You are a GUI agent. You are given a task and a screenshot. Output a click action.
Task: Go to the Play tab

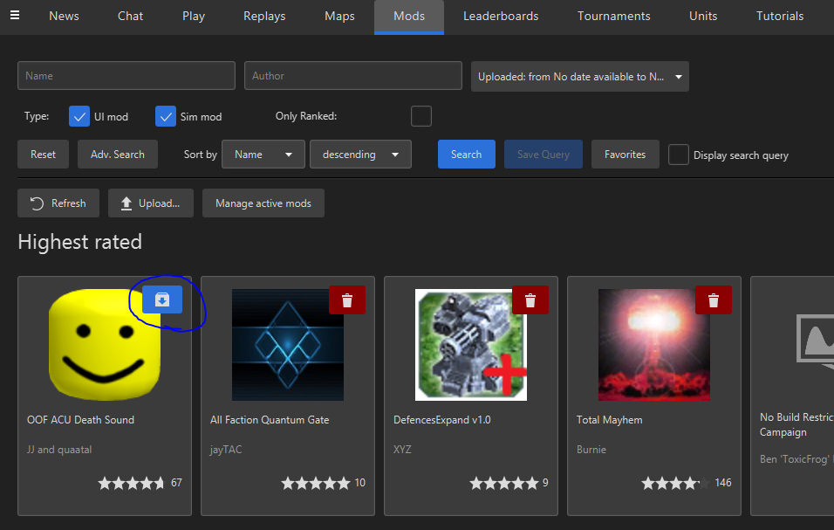(194, 16)
